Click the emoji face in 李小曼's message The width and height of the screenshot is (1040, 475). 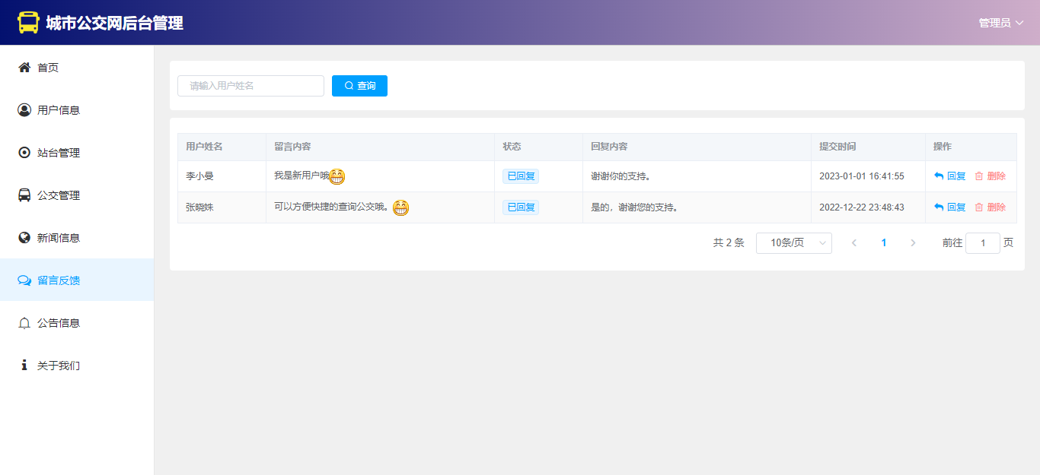point(337,176)
